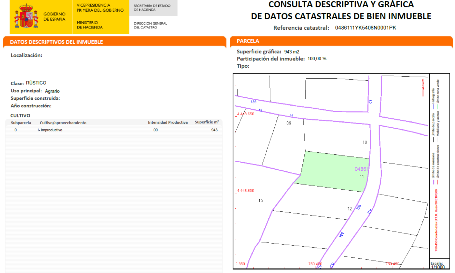This screenshot has width=455, height=273.
Task: Click the Límite de manzana purple legend swatch
Action: [x=433, y=182]
